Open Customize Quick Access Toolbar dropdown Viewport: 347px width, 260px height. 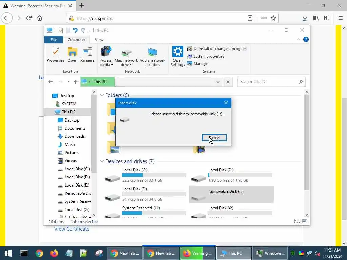(x=89, y=30)
